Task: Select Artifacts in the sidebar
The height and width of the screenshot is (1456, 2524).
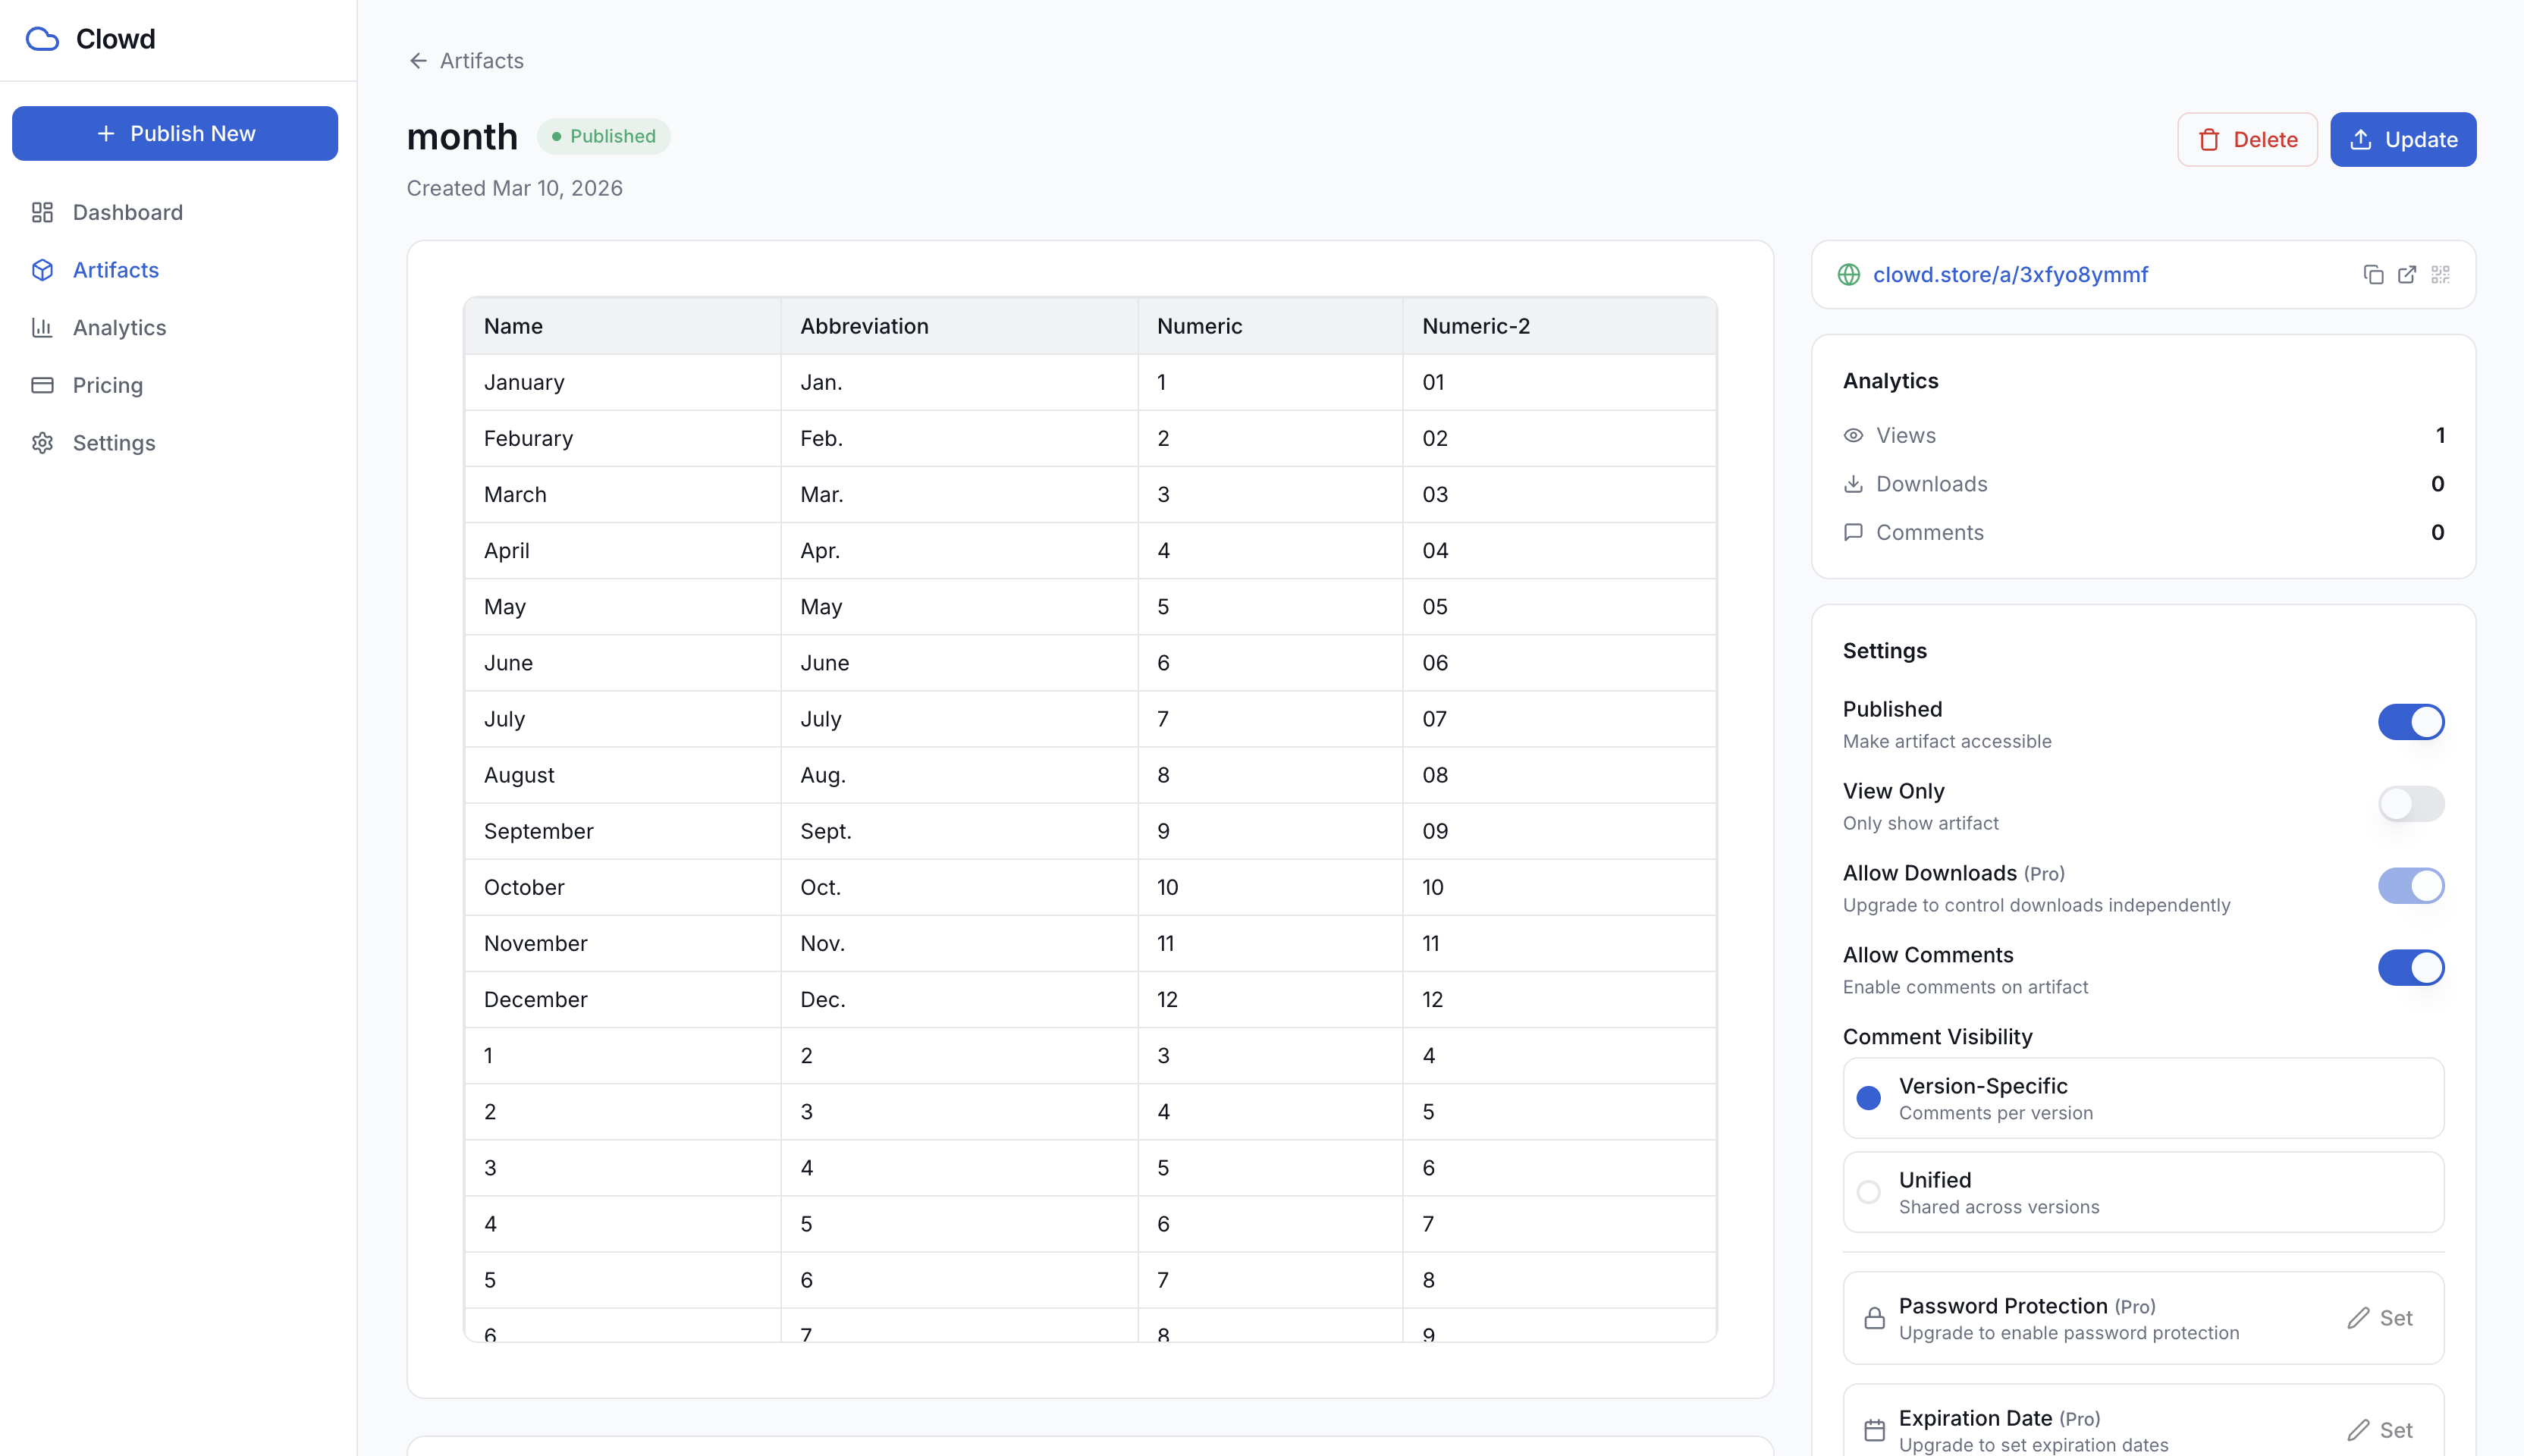Action: 115,270
